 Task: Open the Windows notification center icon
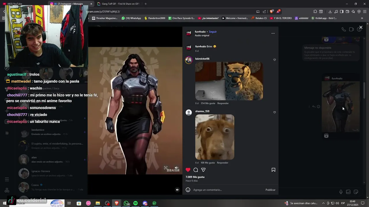(x=363, y=203)
